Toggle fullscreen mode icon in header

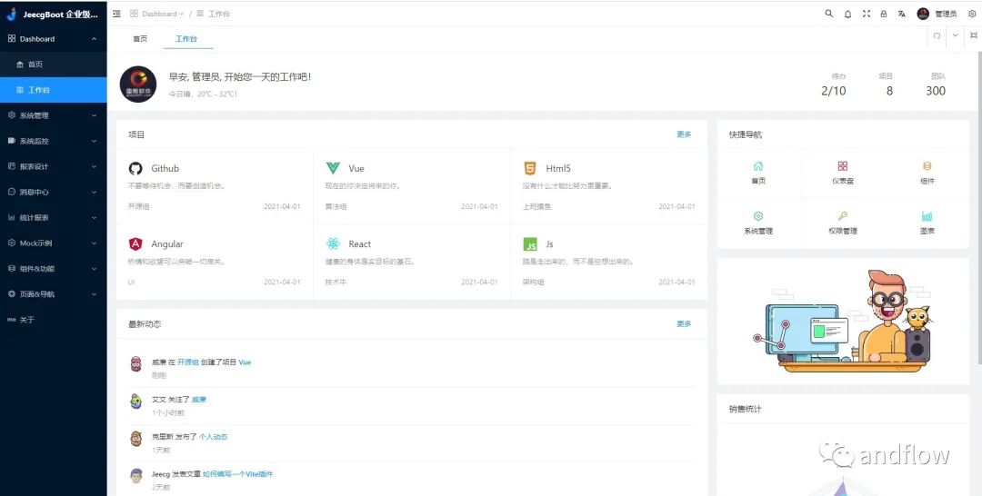[867, 13]
